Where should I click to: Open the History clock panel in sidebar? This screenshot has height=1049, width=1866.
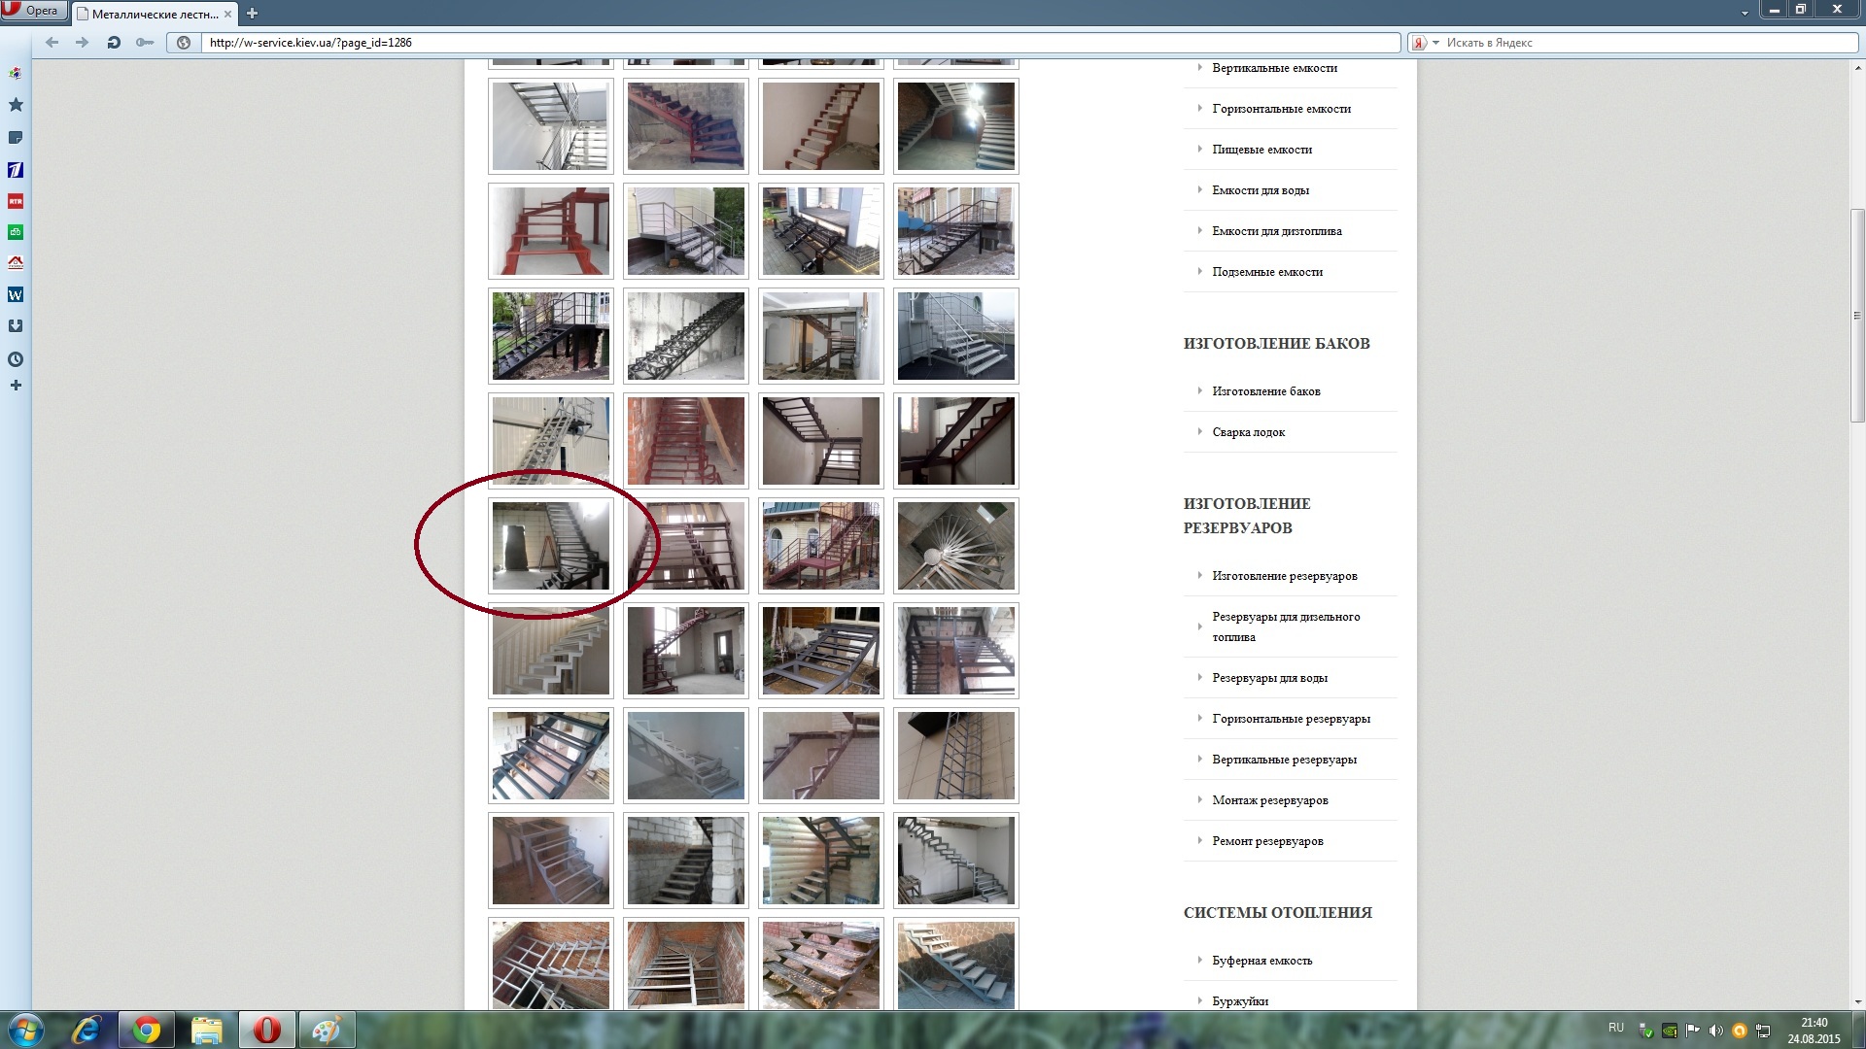[16, 359]
